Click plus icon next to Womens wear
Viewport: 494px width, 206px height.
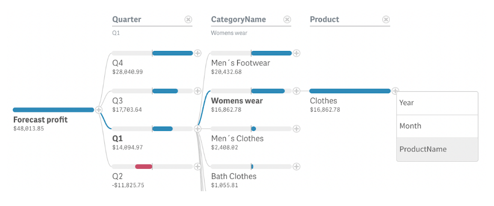[x=296, y=91]
